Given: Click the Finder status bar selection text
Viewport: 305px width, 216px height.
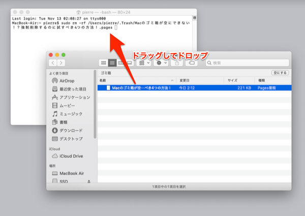Looking at the screenshot, I should 169,187.
